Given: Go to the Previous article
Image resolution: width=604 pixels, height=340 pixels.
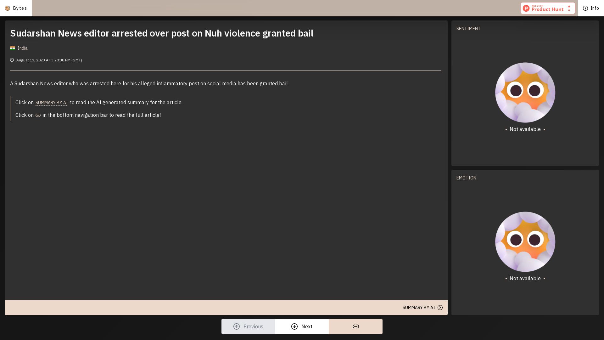Looking at the screenshot, I should pyautogui.click(x=248, y=326).
